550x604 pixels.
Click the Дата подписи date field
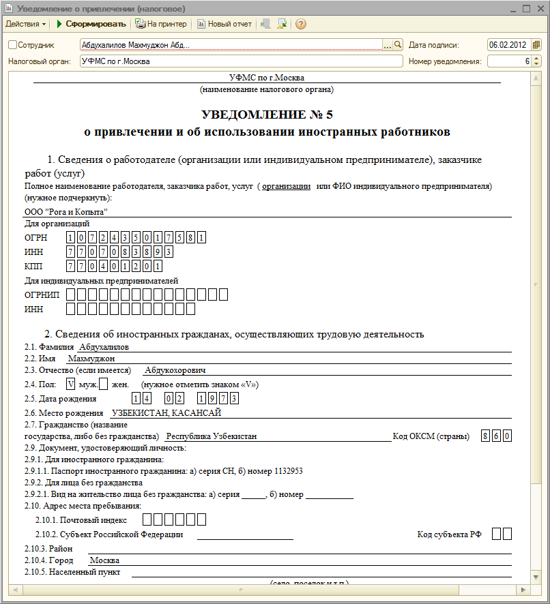[x=509, y=45]
